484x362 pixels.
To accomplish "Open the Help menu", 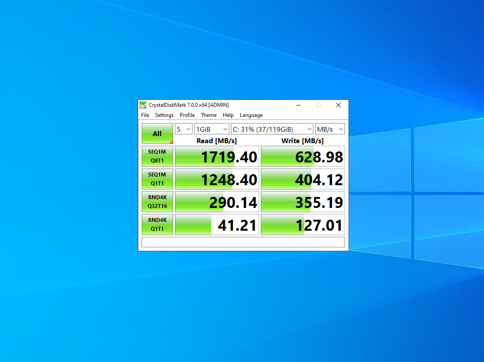I will (x=228, y=115).
